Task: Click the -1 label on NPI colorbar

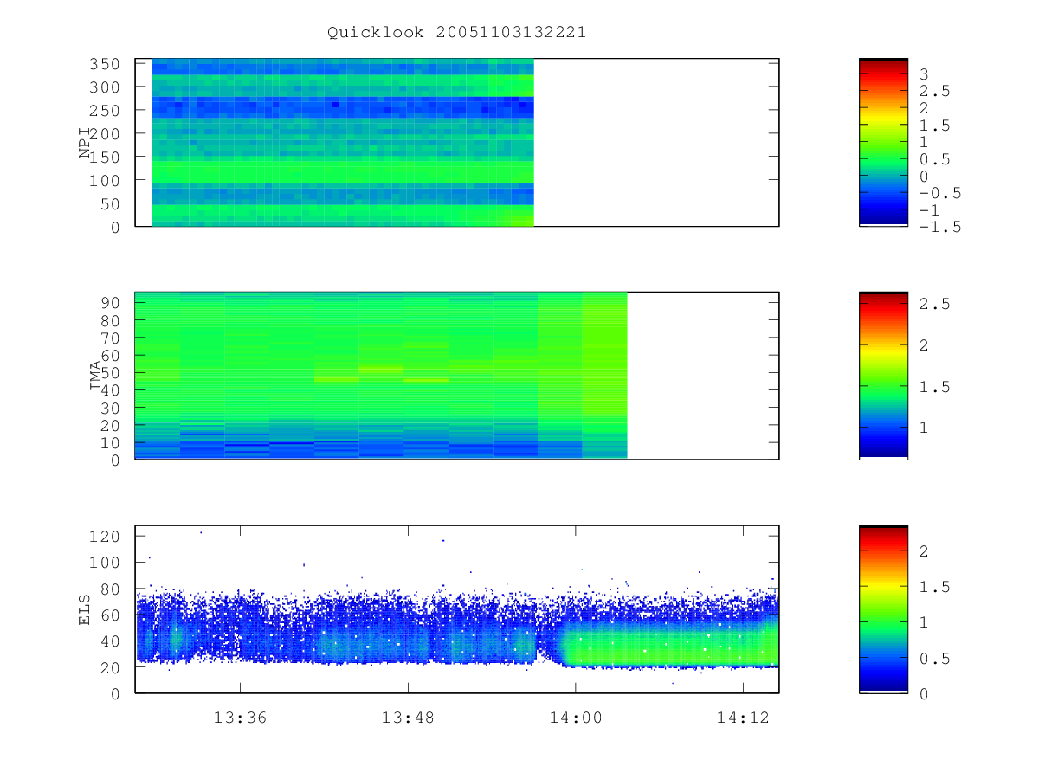Action: [929, 210]
